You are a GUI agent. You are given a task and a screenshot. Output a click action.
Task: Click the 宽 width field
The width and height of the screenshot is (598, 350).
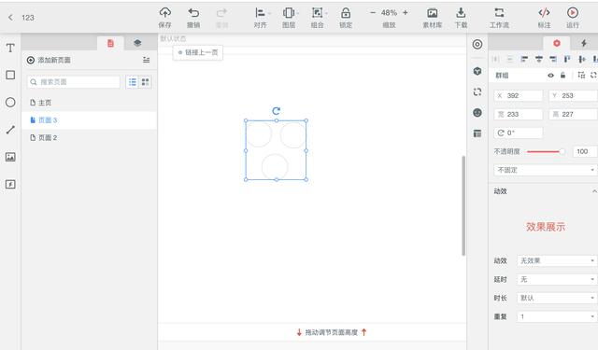tap(519, 114)
